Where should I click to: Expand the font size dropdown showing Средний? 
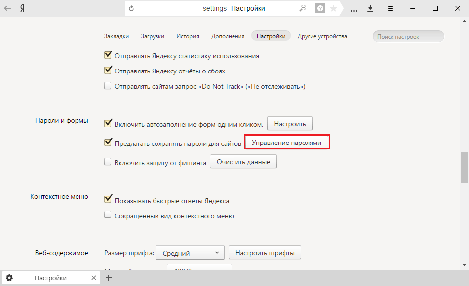point(190,253)
